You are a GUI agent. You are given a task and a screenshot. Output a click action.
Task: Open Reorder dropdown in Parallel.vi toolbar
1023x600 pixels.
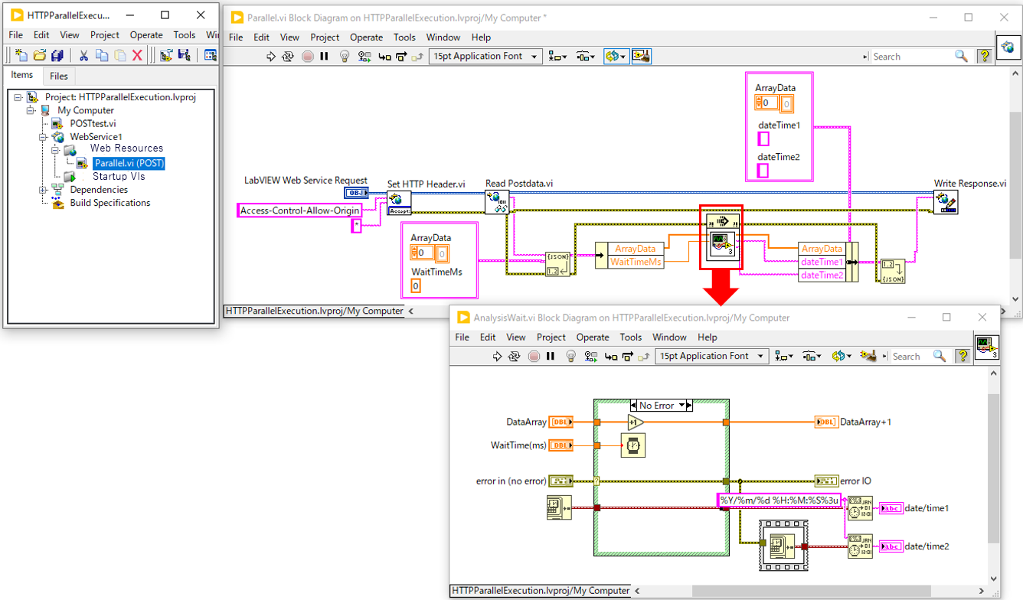(615, 56)
